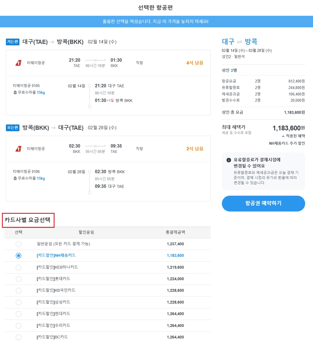
Task: Click the 1,237,400 total for 일반운임
Action: click(175, 244)
